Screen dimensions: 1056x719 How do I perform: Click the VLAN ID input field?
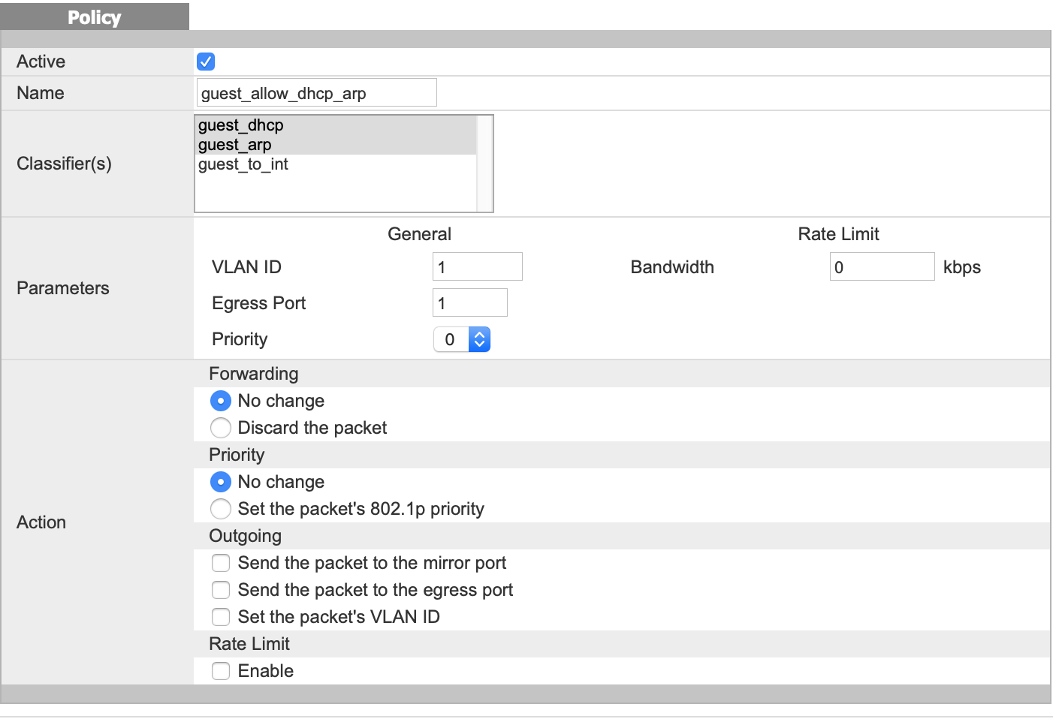[x=477, y=267]
